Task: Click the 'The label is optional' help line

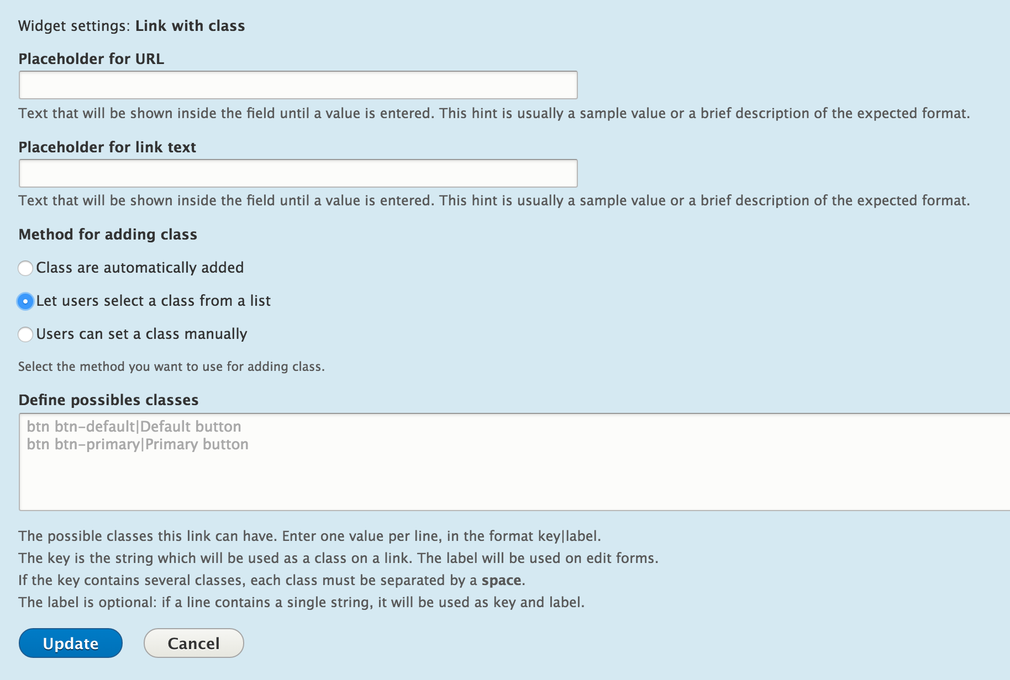Action: (x=301, y=602)
